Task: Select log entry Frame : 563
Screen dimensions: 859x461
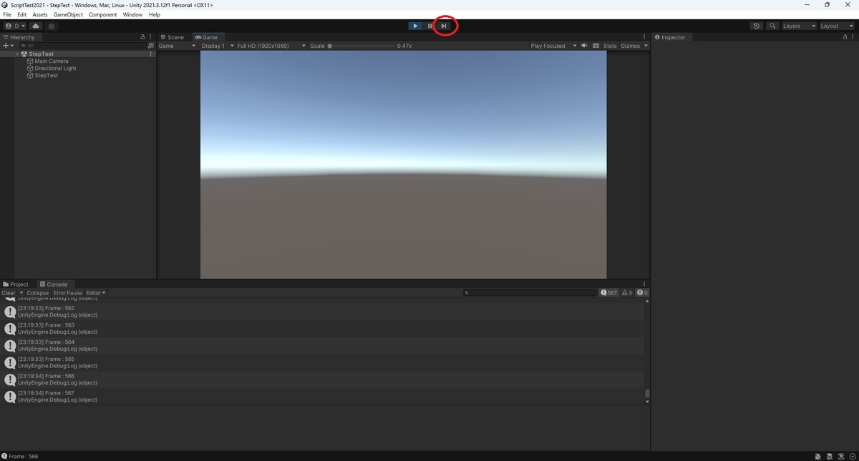Action: click(322, 329)
